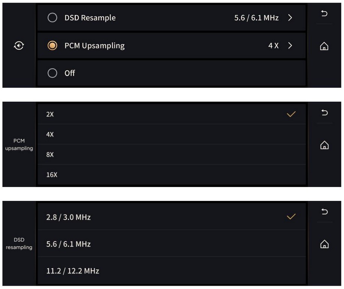Select the PCM Upsampling radio button
The image size is (344, 289).
[53, 46]
